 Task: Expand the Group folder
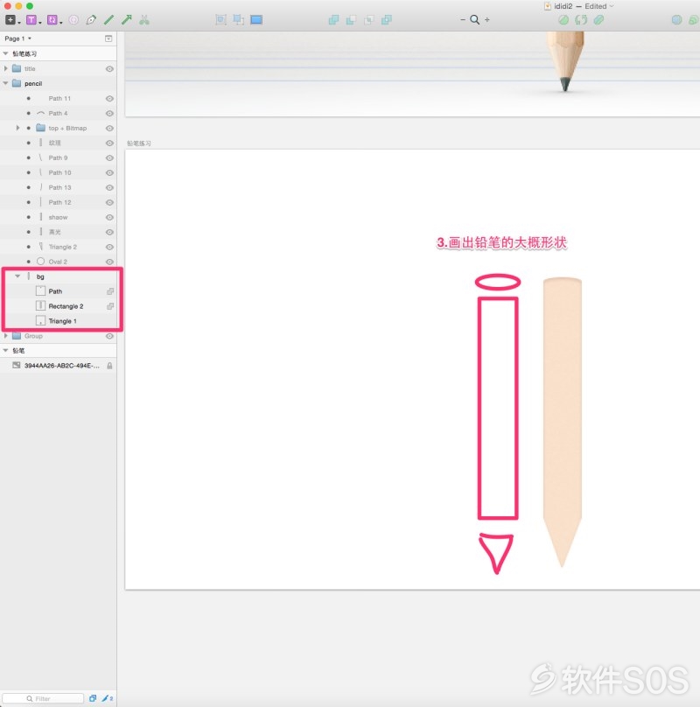coord(5,336)
